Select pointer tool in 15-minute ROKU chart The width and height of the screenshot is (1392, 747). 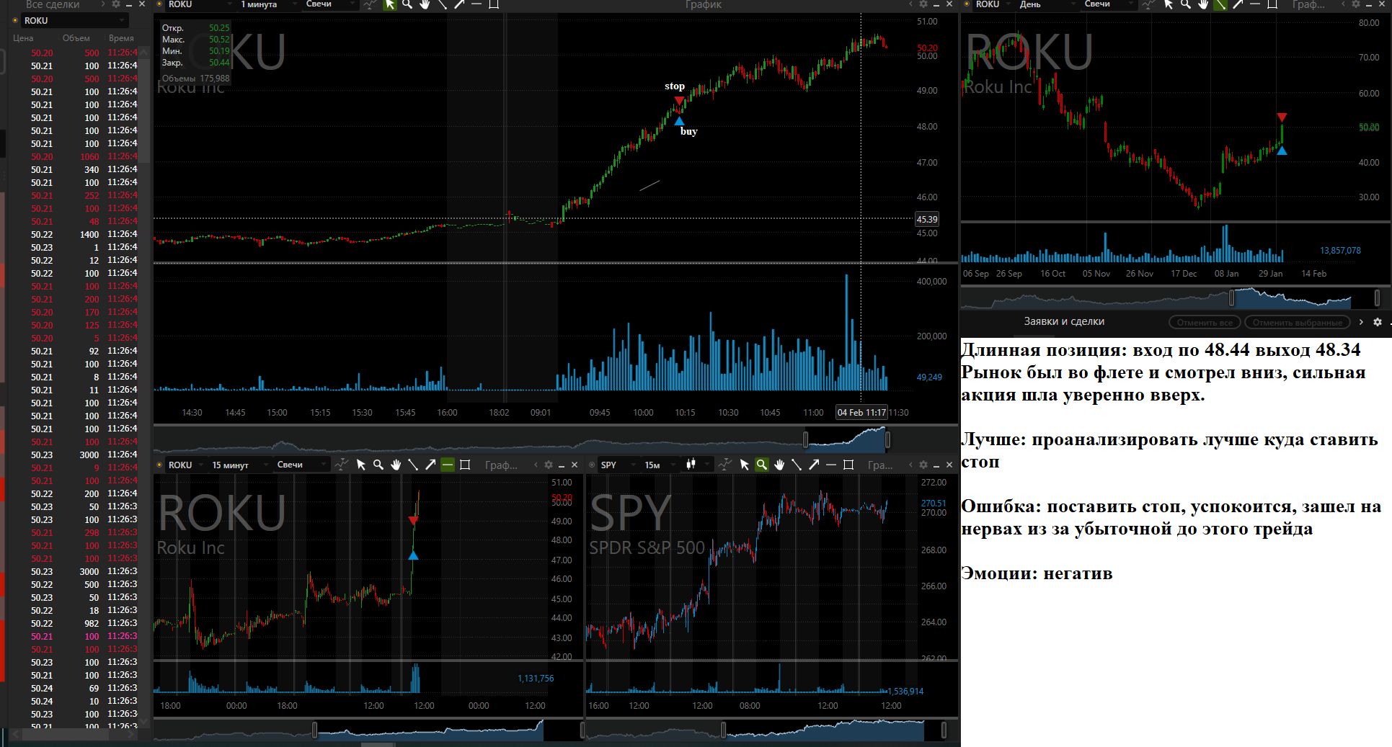[x=361, y=465]
